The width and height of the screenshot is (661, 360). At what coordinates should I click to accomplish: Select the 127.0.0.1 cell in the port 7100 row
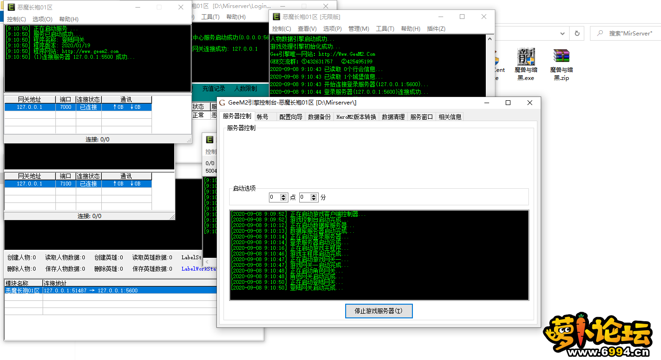(30, 184)
